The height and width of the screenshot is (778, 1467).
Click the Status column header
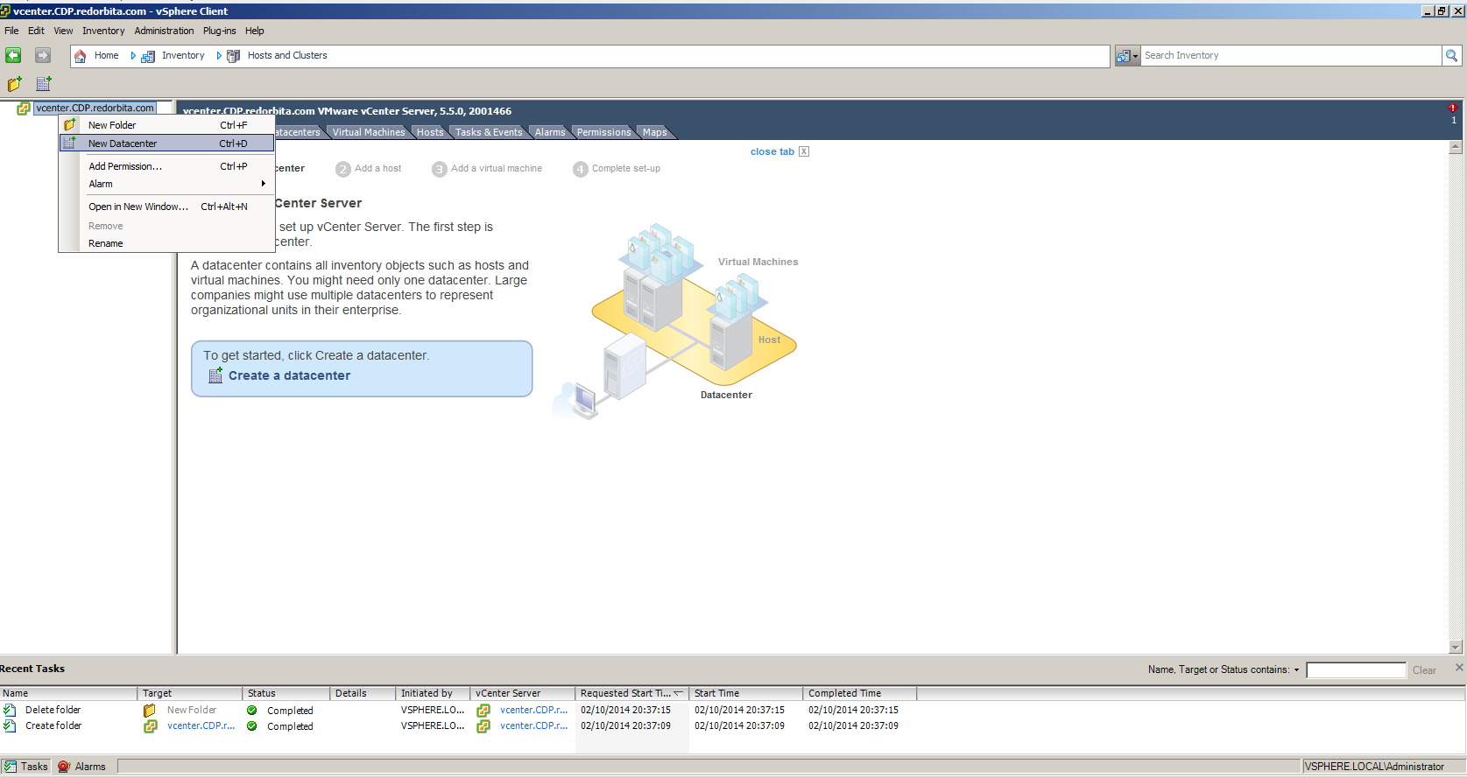click(x=286, y=693)
